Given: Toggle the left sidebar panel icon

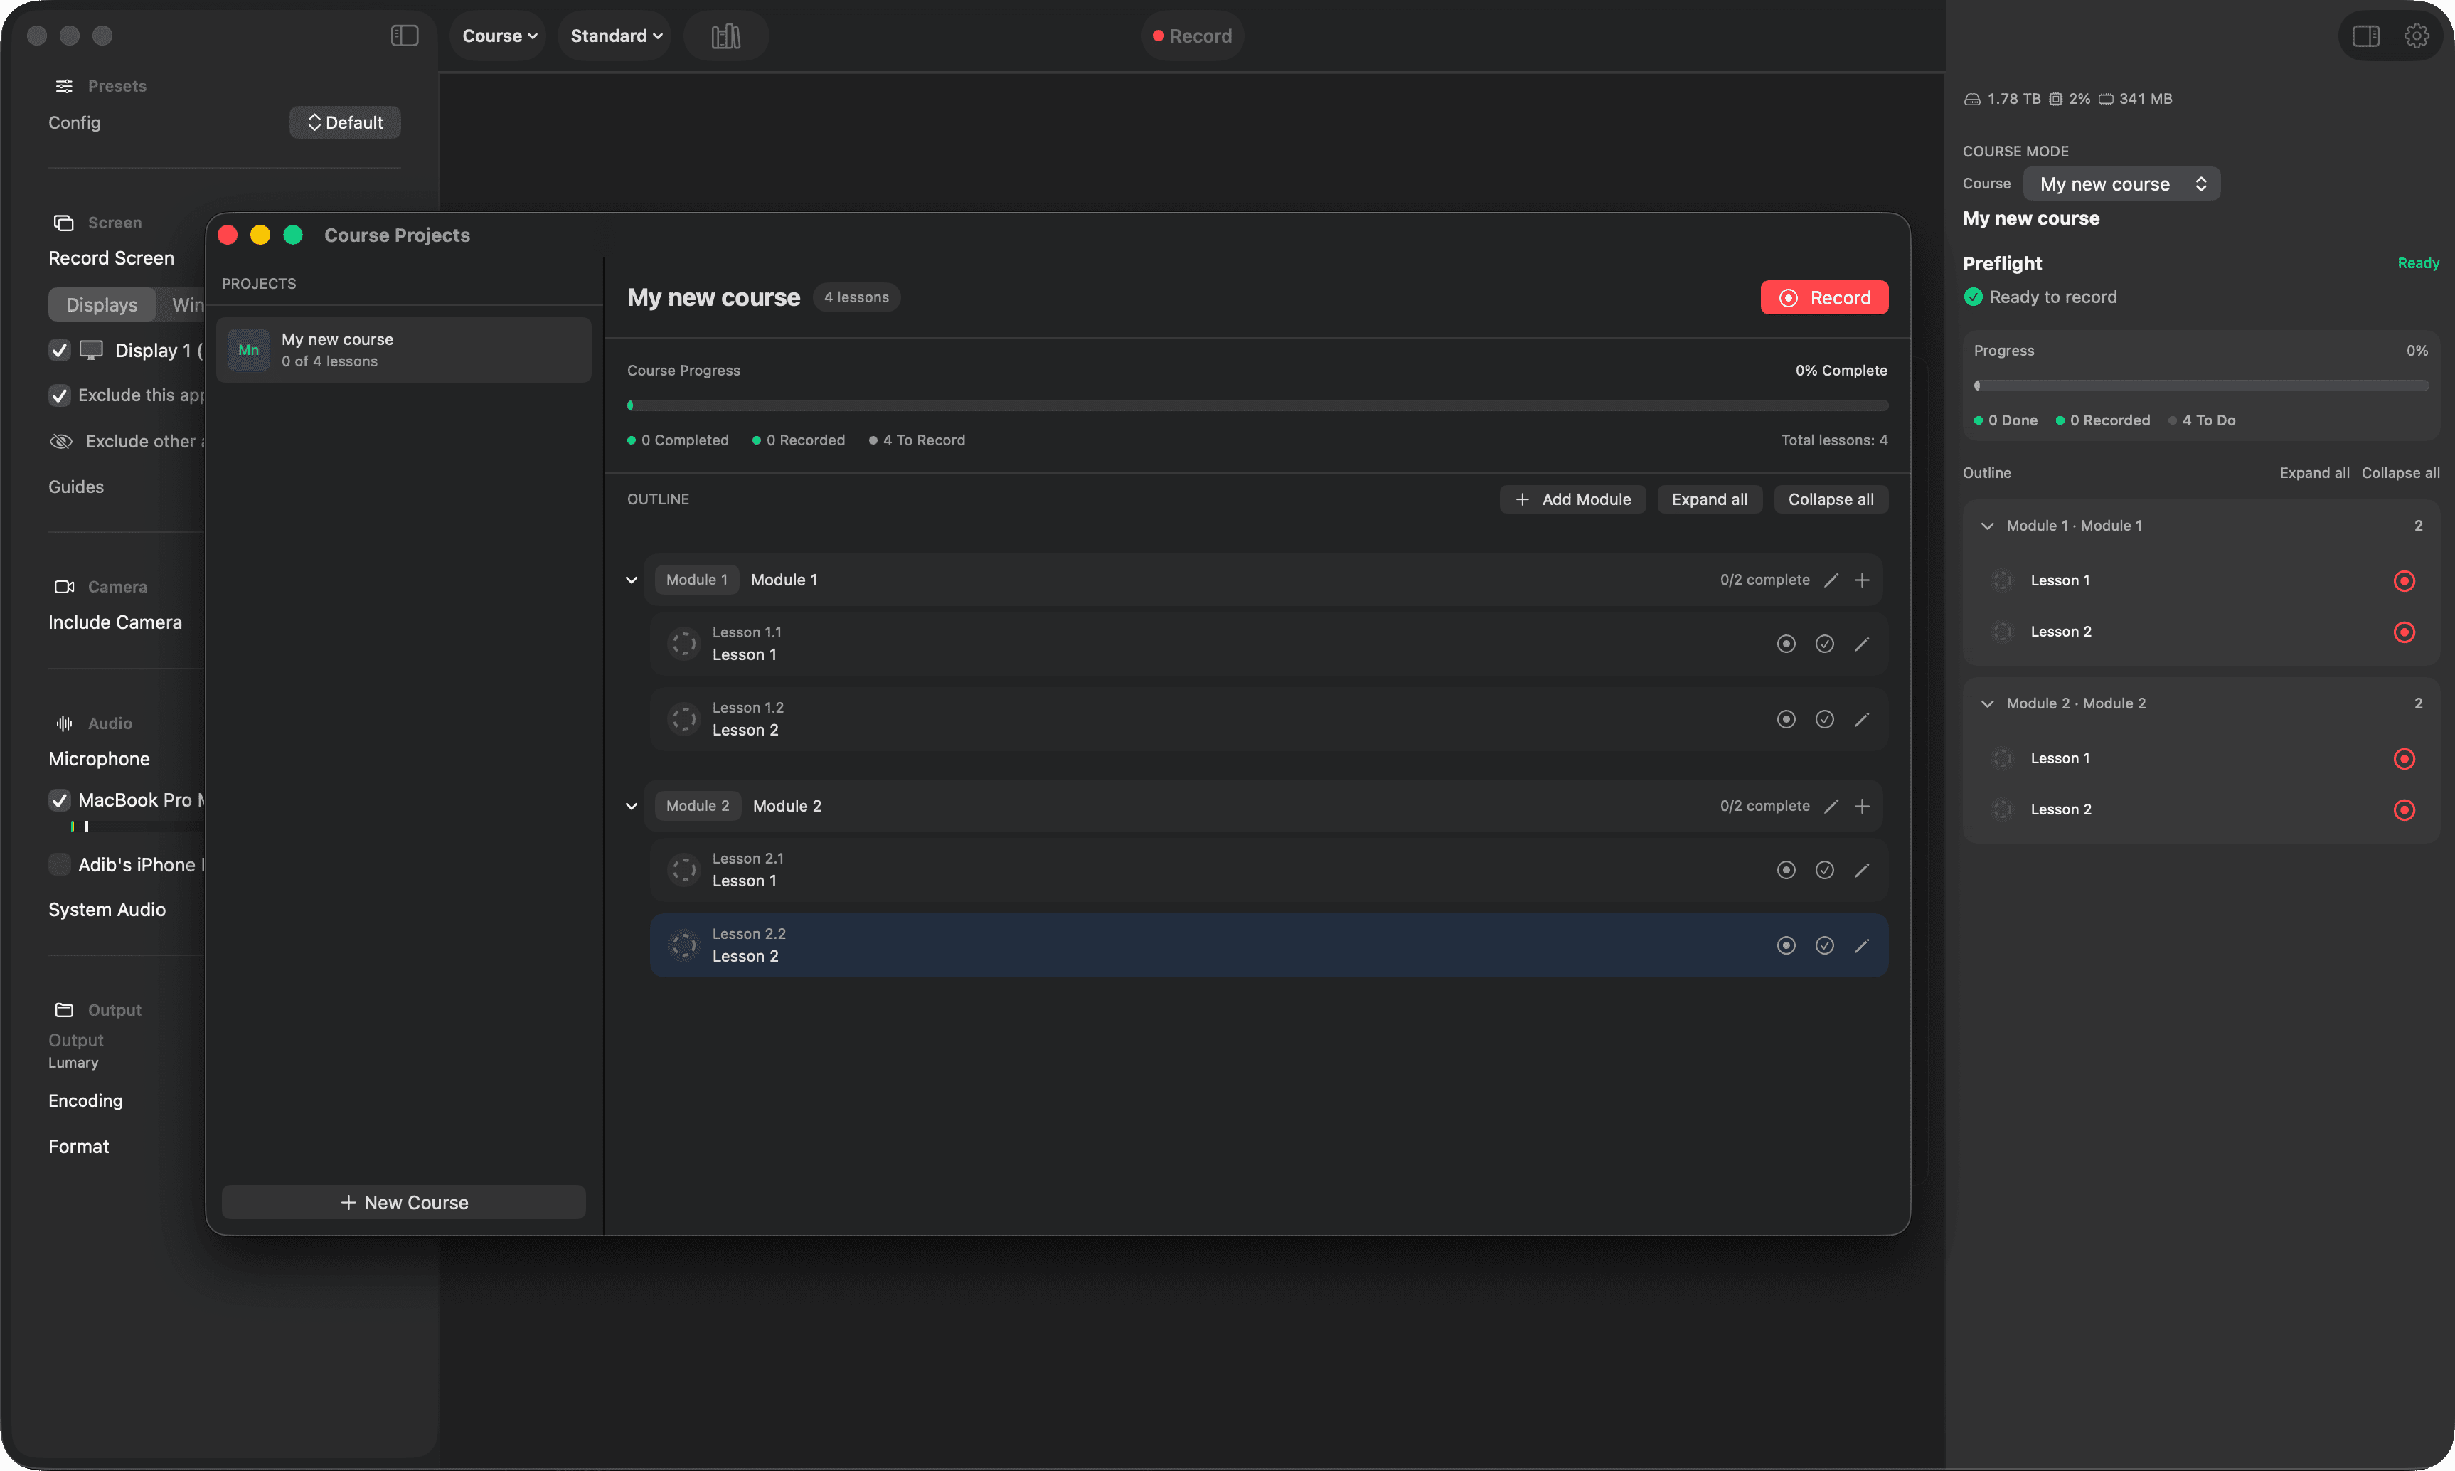Looking at the screenshot, I should [x=403, y=35].
